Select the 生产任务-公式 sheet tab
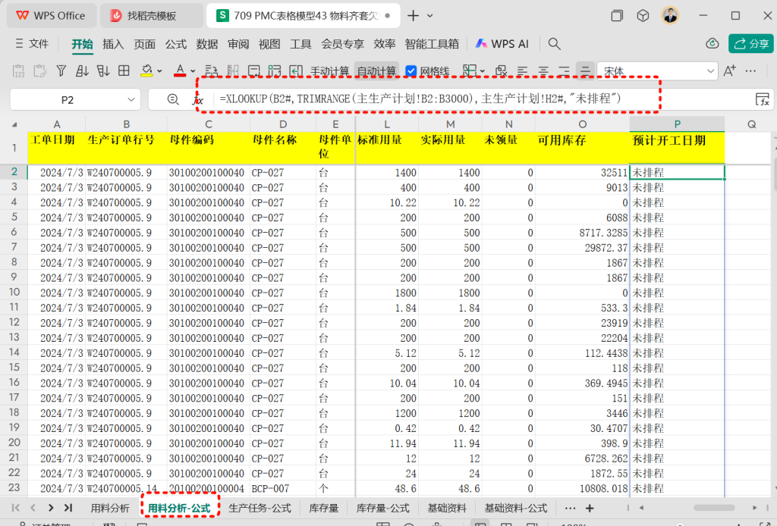777x526 pixels. pos(260,508)
